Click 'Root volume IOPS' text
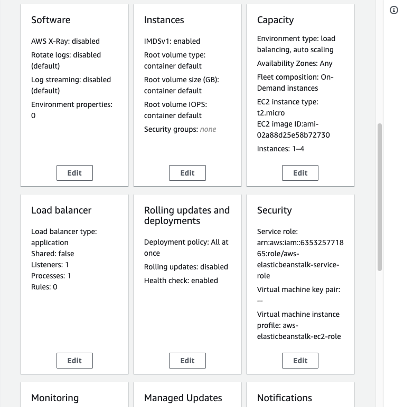Viewport: 404px width, 407px height. (175, 104)
